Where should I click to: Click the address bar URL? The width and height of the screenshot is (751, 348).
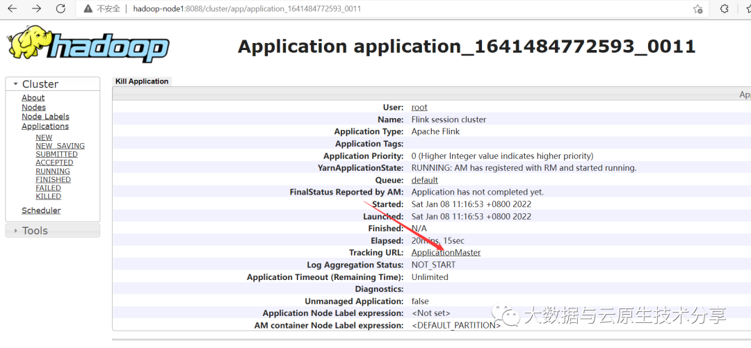[247, 9]
